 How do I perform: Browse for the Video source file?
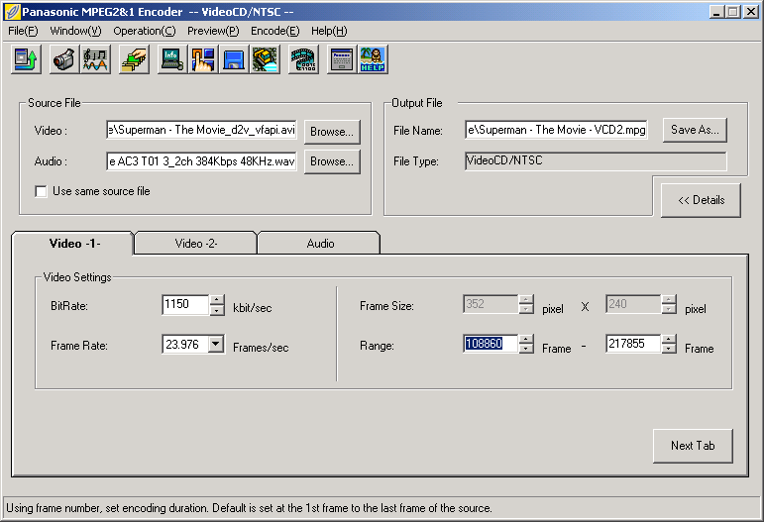coord(332,132)
